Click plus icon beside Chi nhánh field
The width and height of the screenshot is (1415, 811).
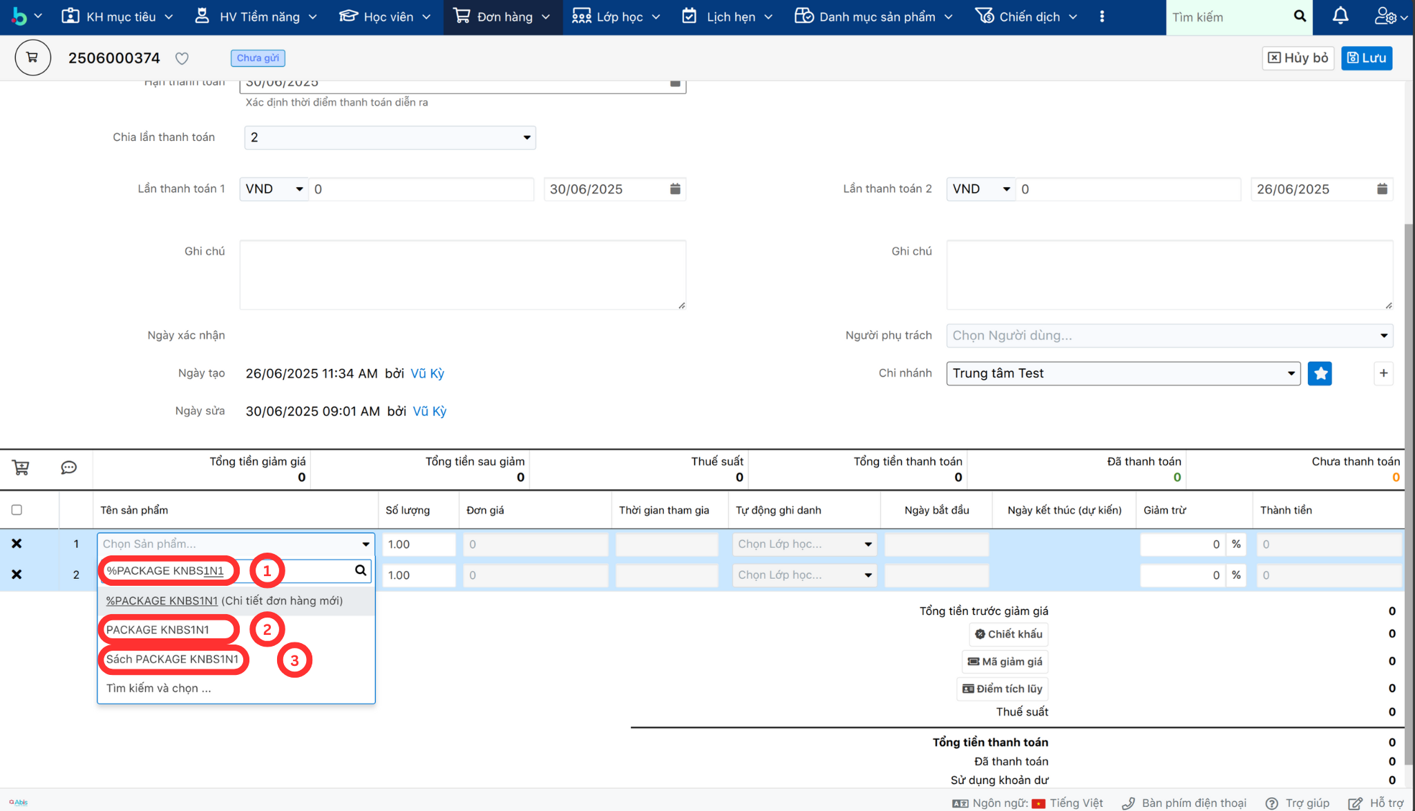pos(1383,374)
